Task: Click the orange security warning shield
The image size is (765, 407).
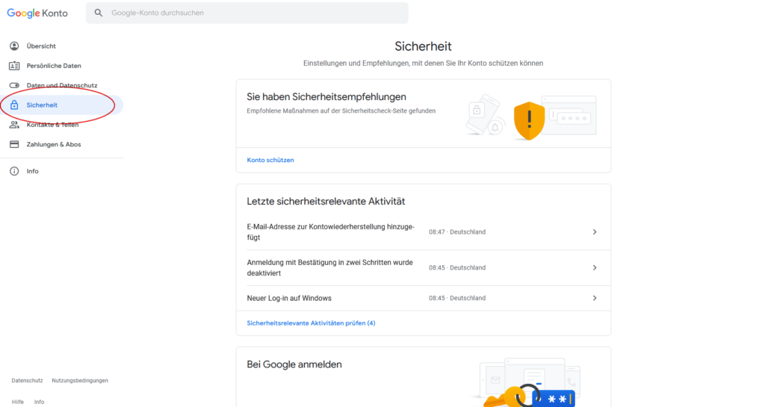Action: click(x=529, y=120)
